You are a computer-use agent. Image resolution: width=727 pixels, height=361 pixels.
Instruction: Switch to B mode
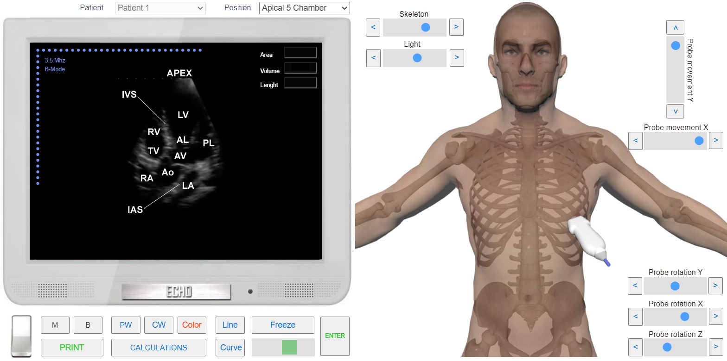(88, 325)
